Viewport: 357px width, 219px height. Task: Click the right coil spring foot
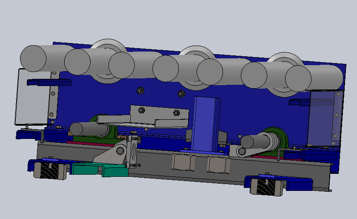coord(267,187)
